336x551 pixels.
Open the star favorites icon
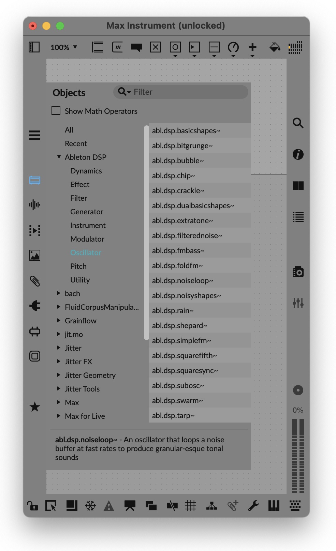[x=35, y=407]
